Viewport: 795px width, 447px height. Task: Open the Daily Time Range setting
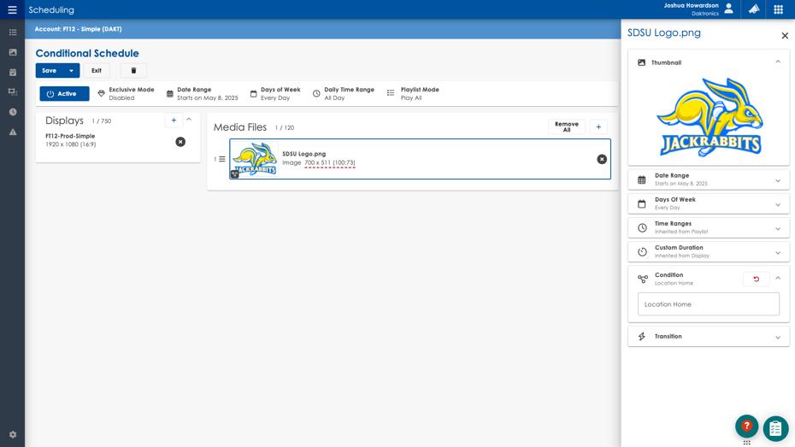point(343,94)
